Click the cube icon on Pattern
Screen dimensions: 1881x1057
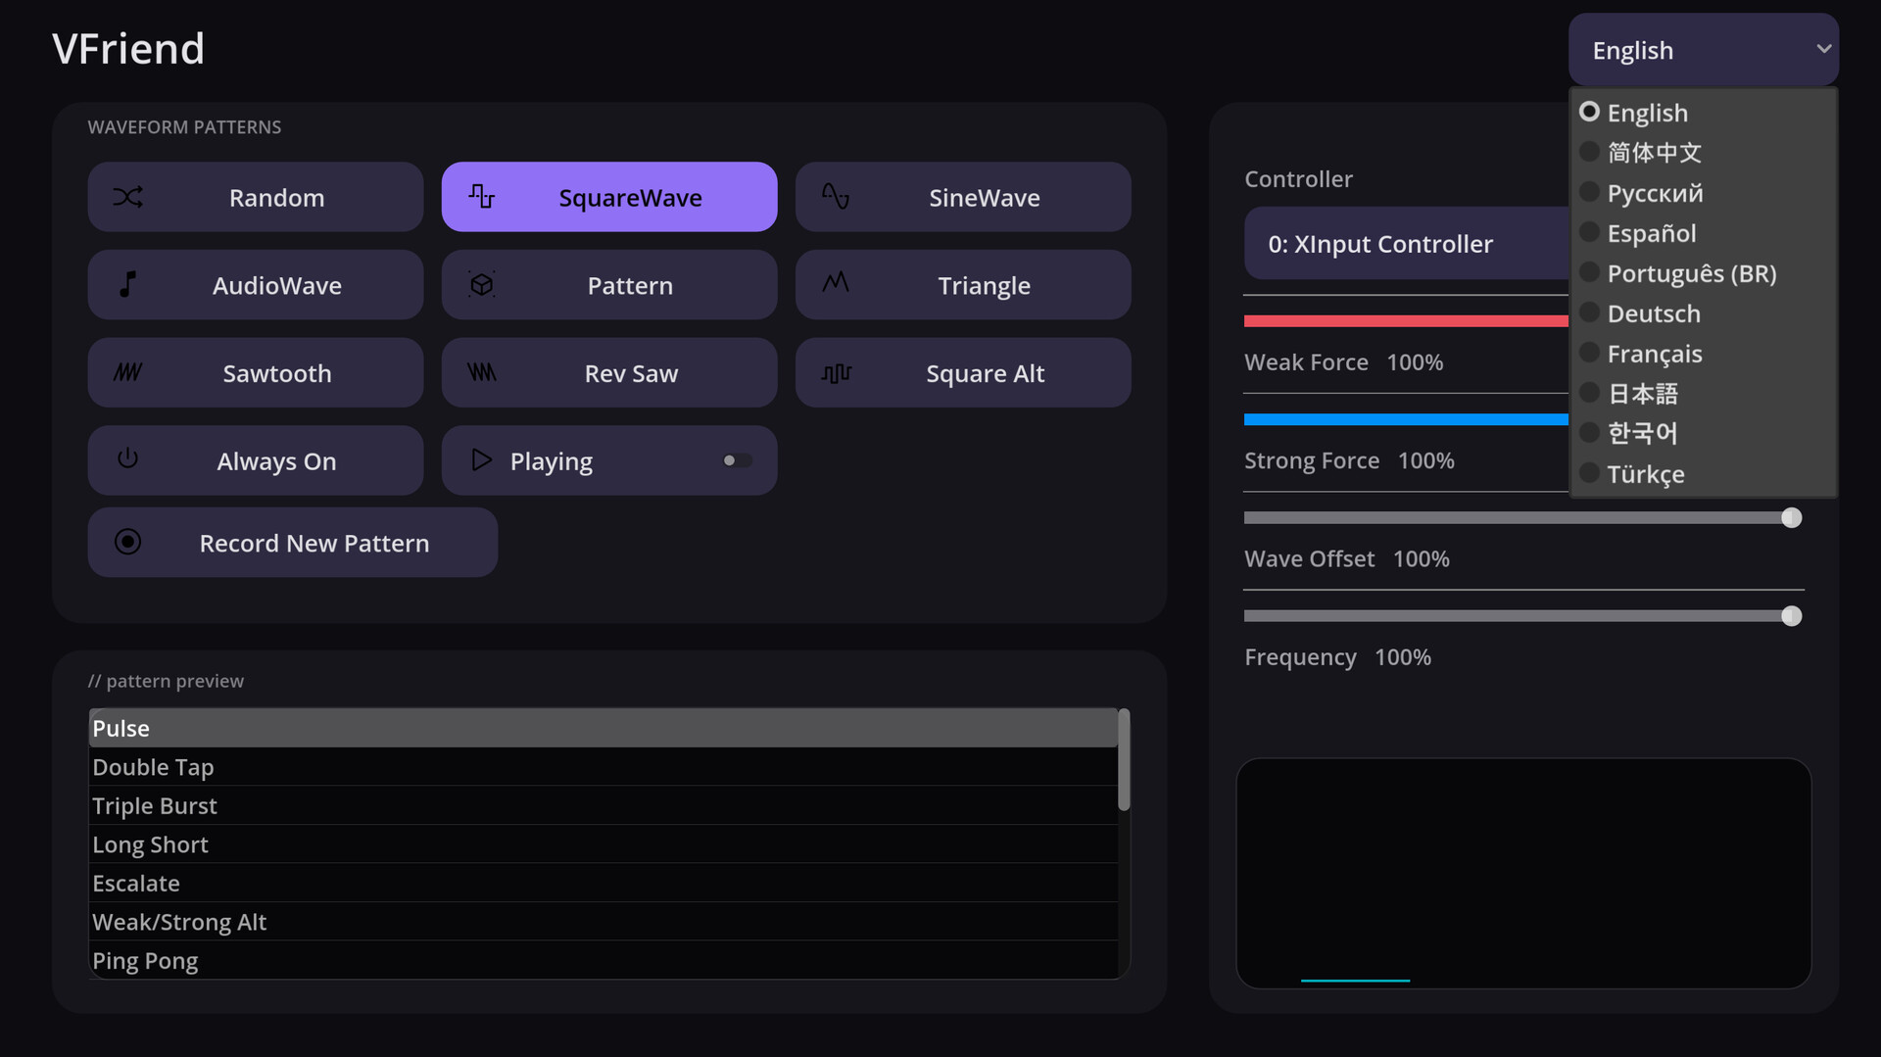tap(481, 285)
